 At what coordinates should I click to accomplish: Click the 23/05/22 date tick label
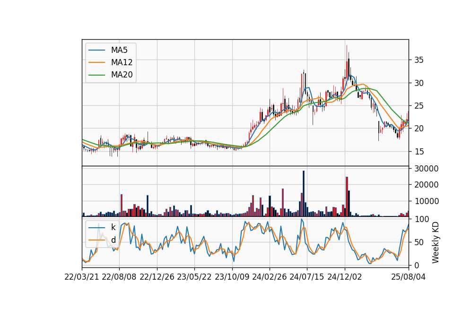coord(194,277)
